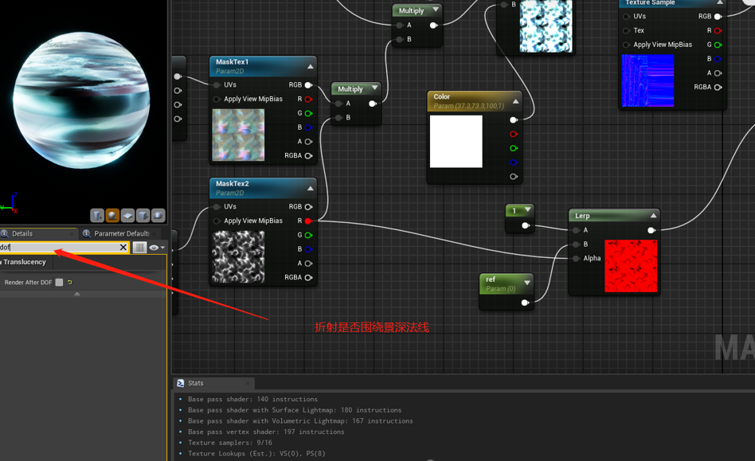Image resolution: width=755 pixels, height=461 pixels.
Task: Switch to the Details tab
Action: [x=22, y=233]
